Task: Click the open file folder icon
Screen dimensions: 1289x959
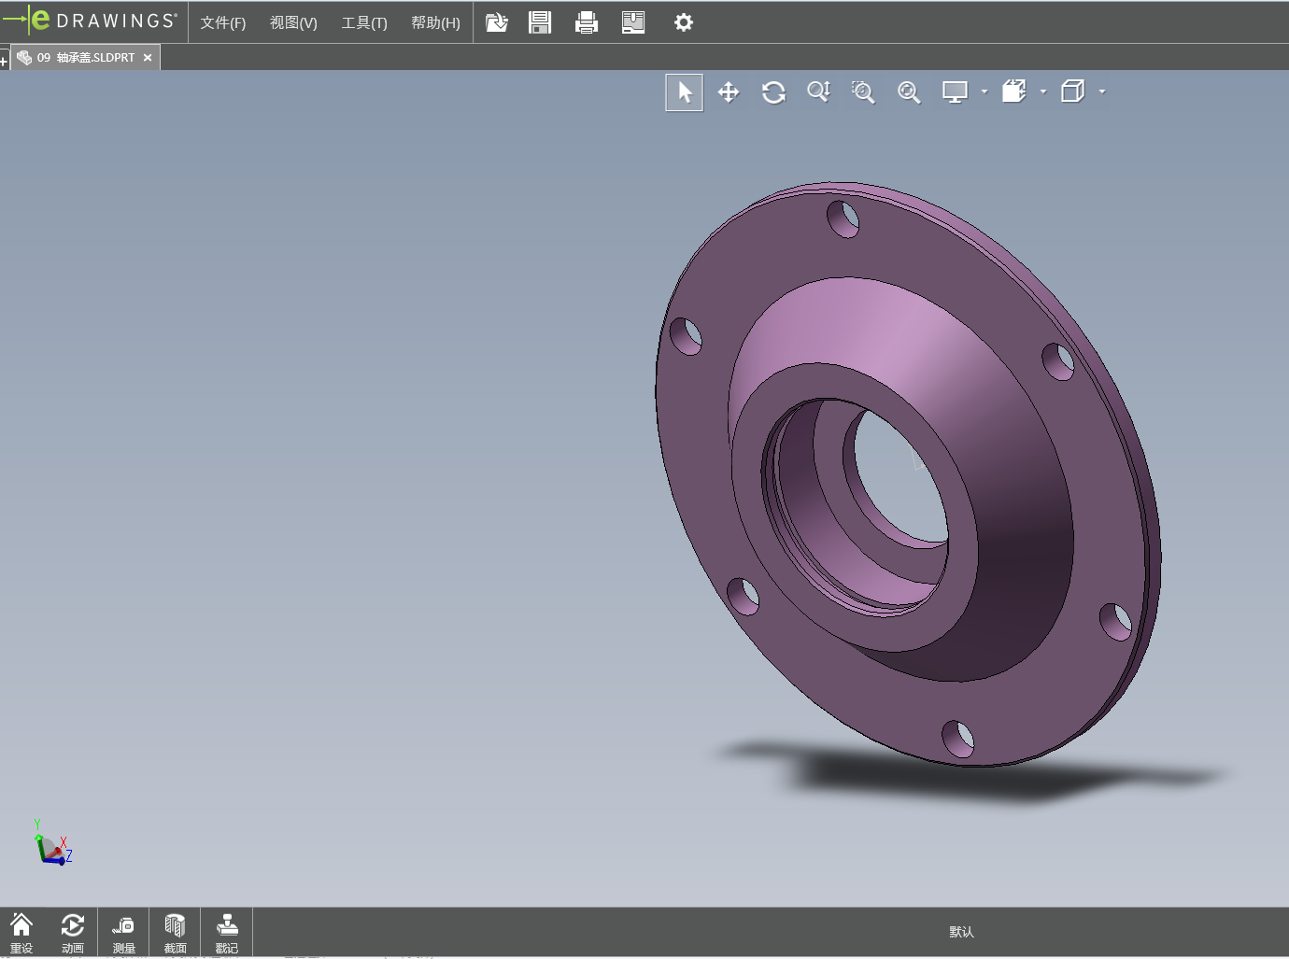Action: (497, 22)
